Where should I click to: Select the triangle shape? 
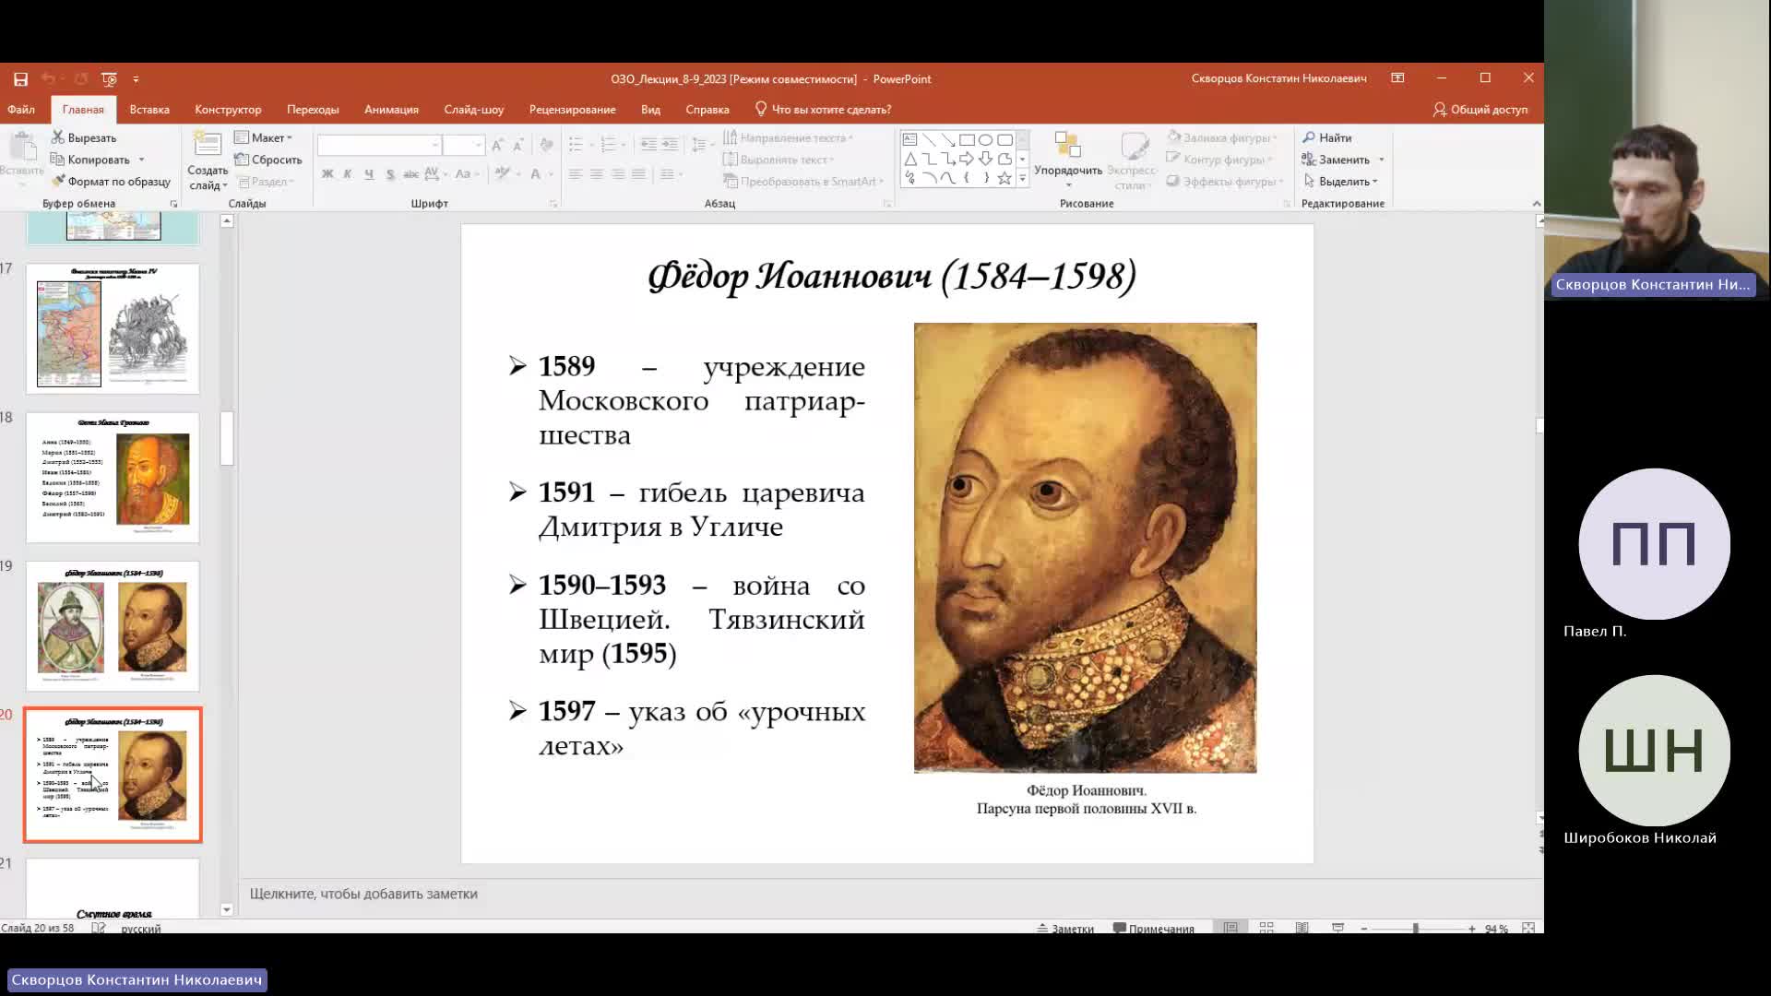click(910, 160)
